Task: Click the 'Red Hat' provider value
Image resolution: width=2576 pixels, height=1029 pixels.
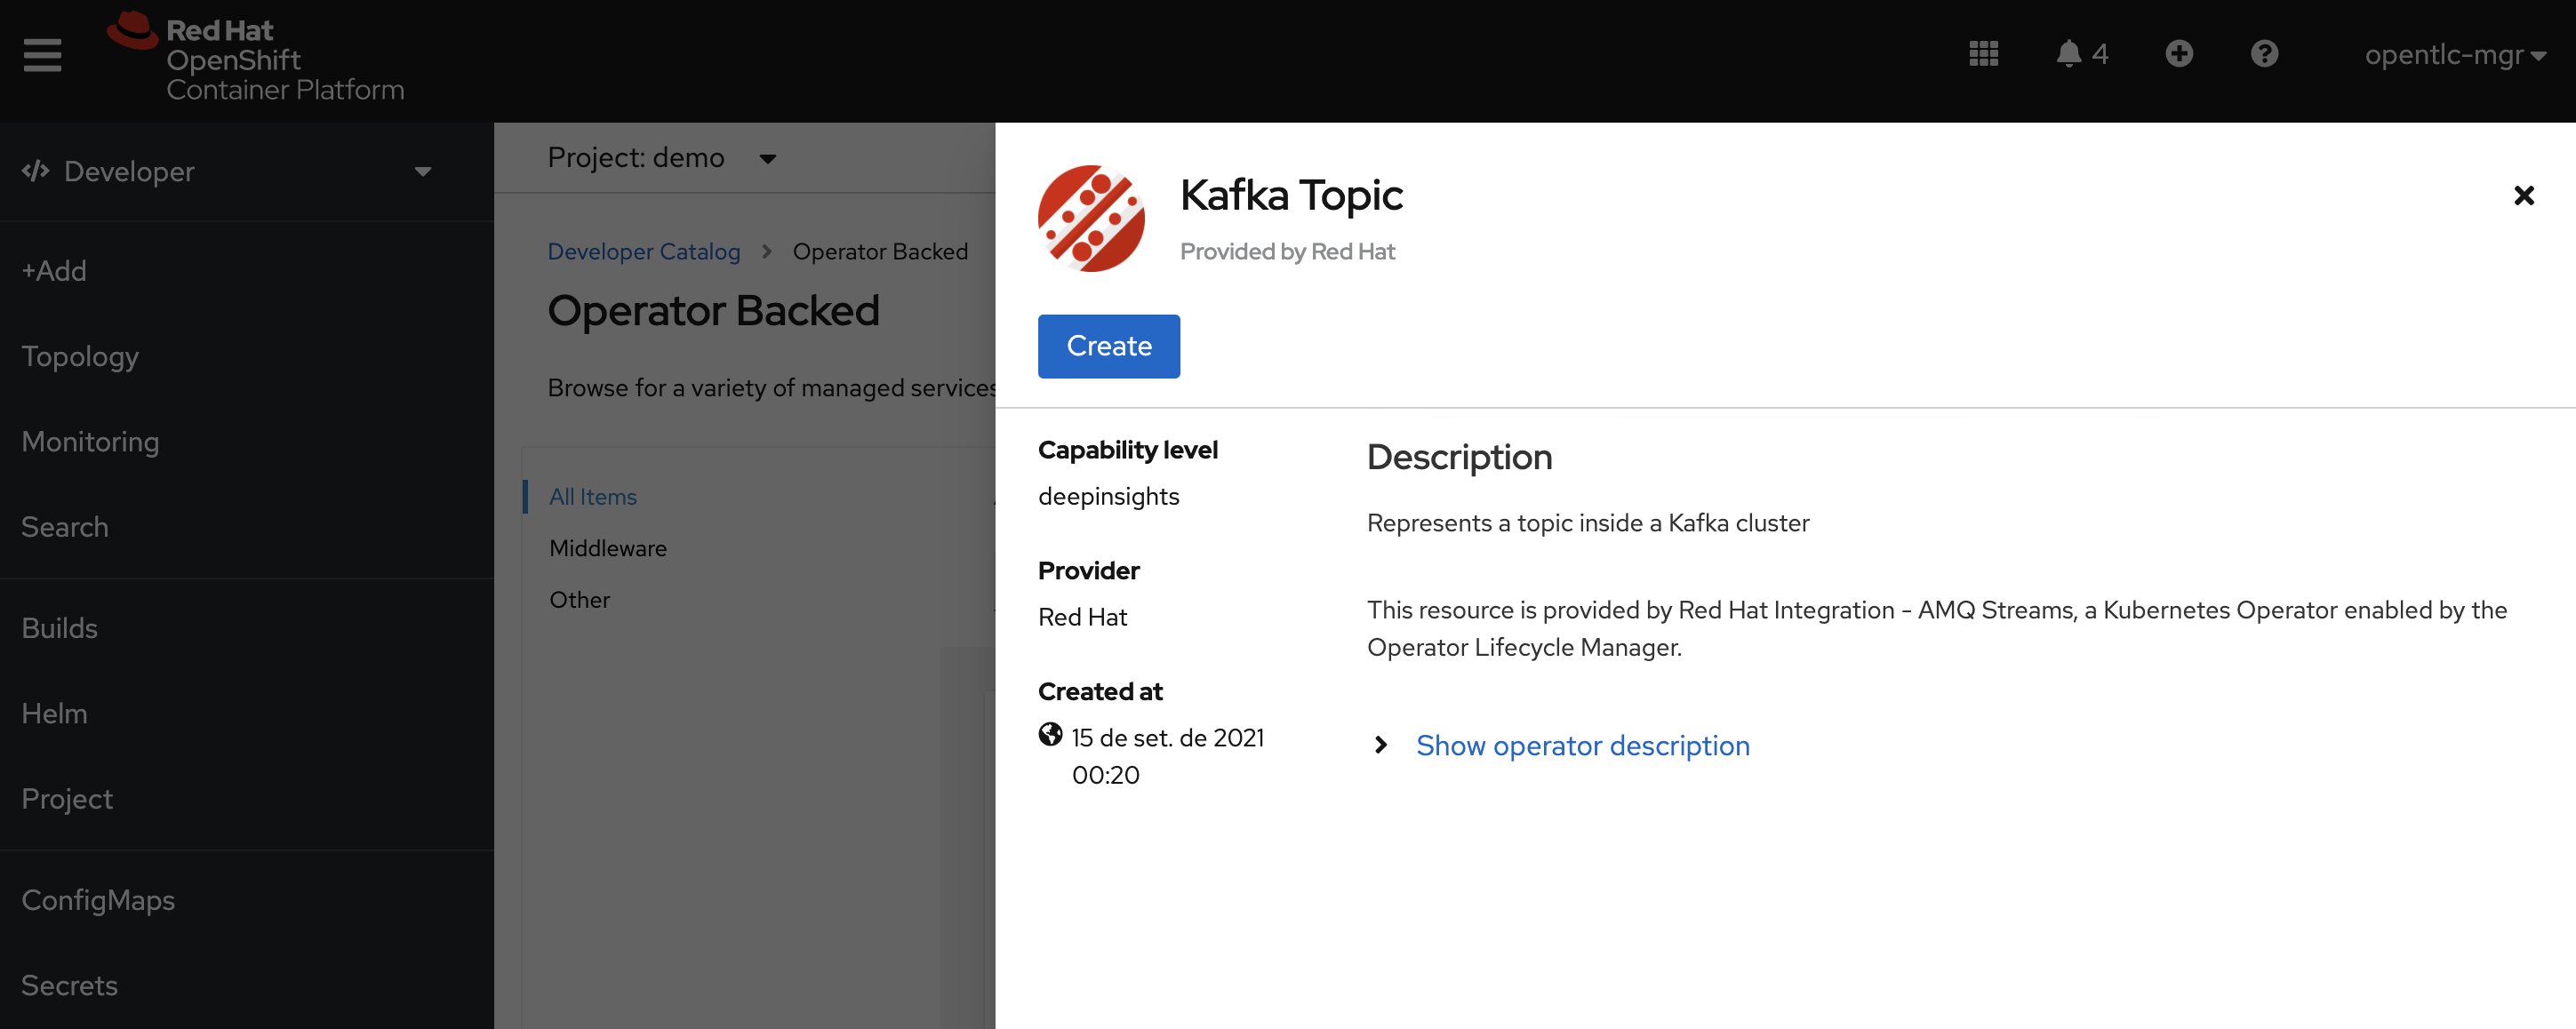Action: pyautogui.click(x=1082, y=618)
